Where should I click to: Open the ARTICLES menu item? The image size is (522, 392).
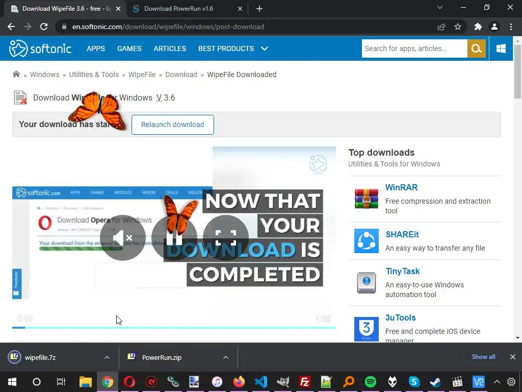170,48
